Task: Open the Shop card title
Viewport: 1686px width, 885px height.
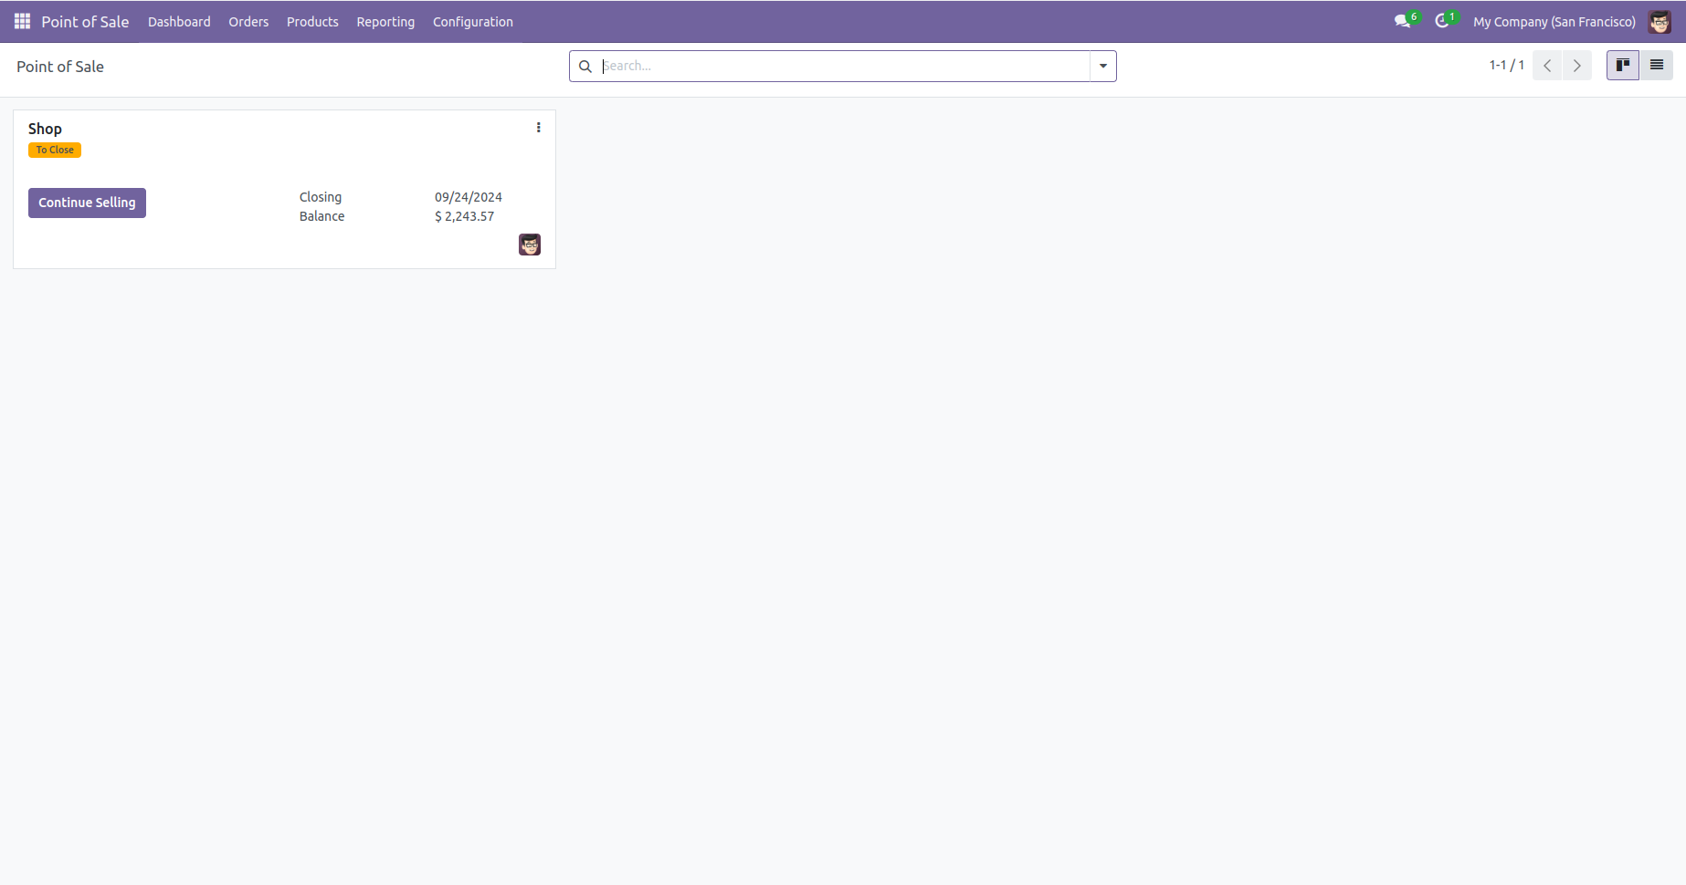Action: (45, 129)
